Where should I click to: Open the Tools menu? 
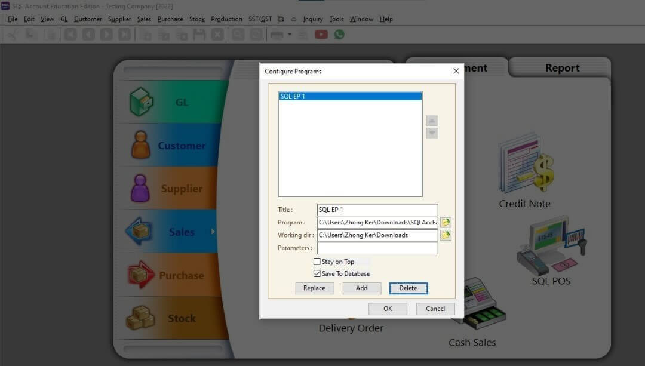coord(336,19)
